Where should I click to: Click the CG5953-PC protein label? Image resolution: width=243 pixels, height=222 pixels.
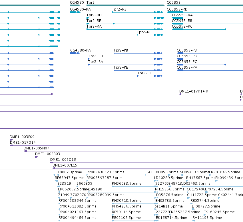187,62
